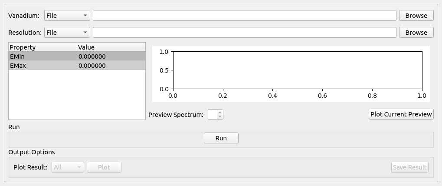Click the Value column header
The width and height of the screenshot is (442, 186).
tap(111, 47)
